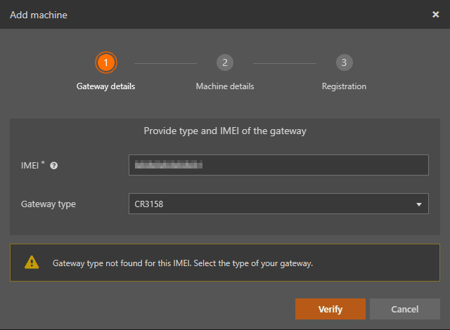The image size is (450, 330).
Task: Click the step 3 circle icon
Action: 344,62
